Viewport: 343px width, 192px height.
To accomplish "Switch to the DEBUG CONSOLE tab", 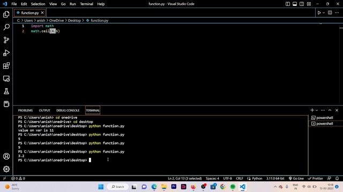I will coord(68,110).
